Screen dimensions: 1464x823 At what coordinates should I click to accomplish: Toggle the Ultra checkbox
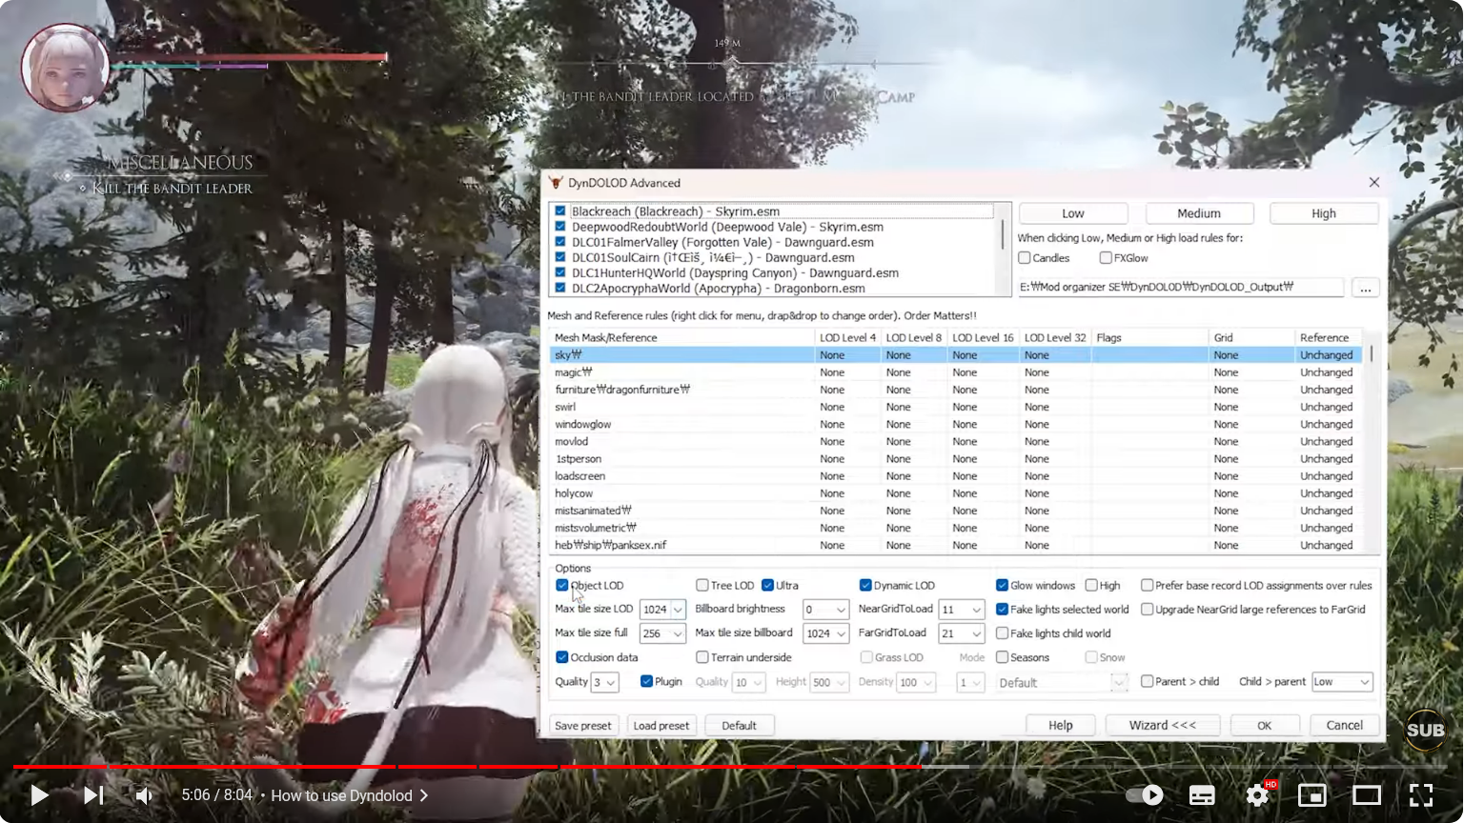coord(767,586)
